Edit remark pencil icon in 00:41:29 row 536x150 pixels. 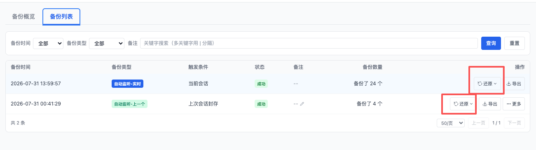[302, 104]
